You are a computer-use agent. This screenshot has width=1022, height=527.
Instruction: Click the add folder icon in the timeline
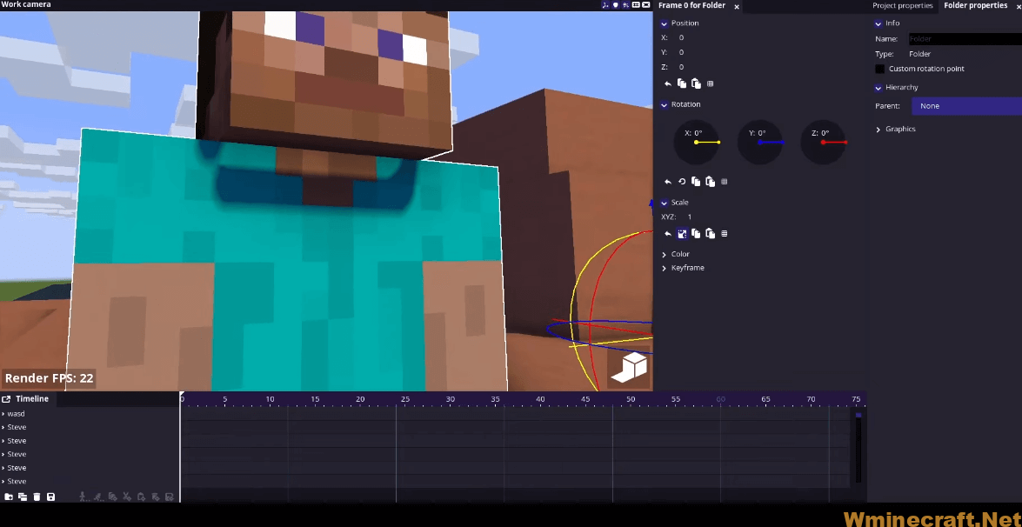[9, 497]
